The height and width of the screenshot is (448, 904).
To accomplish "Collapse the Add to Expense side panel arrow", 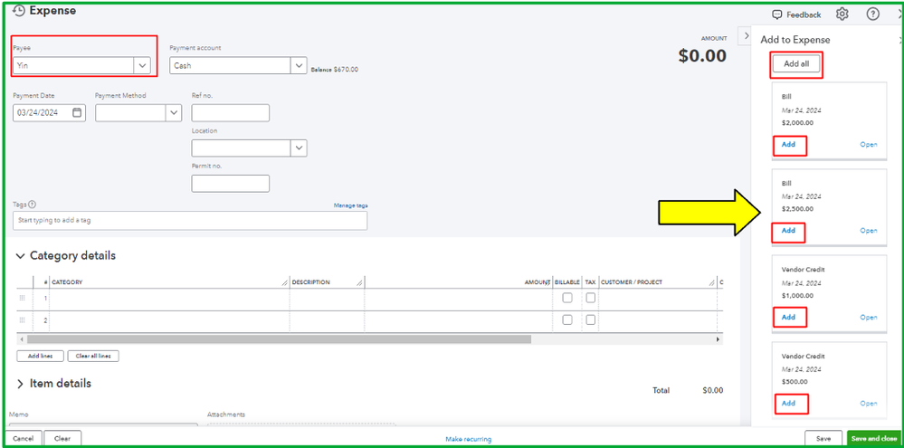I will [747, 35].
